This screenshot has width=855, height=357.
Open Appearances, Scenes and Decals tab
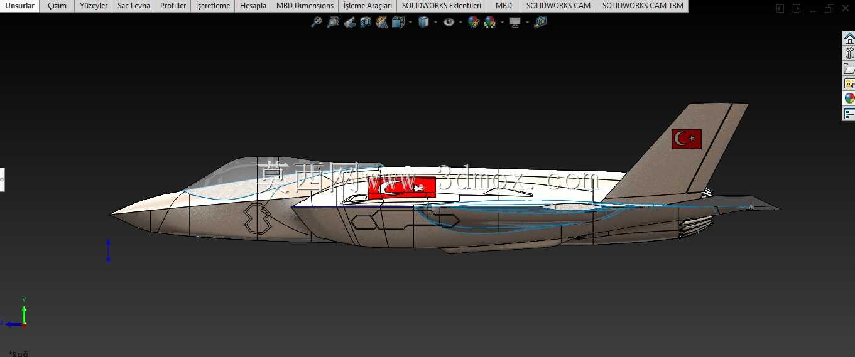(x=849, y=99)
